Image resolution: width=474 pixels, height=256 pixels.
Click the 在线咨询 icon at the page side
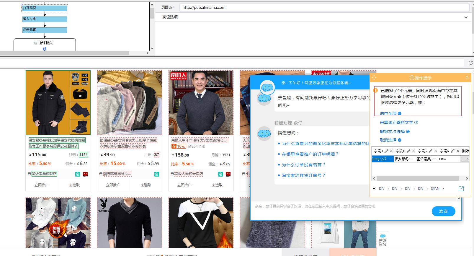tap(383, 240)
